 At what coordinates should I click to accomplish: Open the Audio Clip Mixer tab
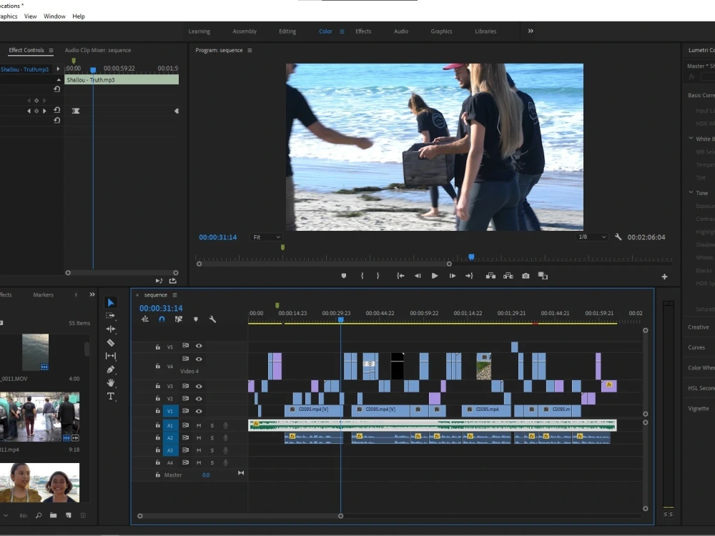98,50
